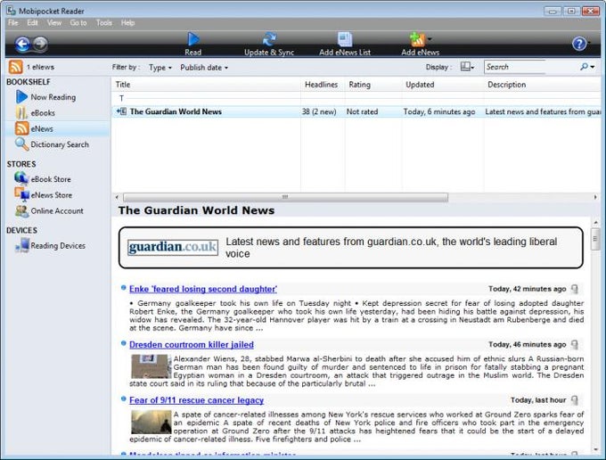Select the "Not rated" rating cell
Viewport: 606px width, 460px height.
click(362, 111)
